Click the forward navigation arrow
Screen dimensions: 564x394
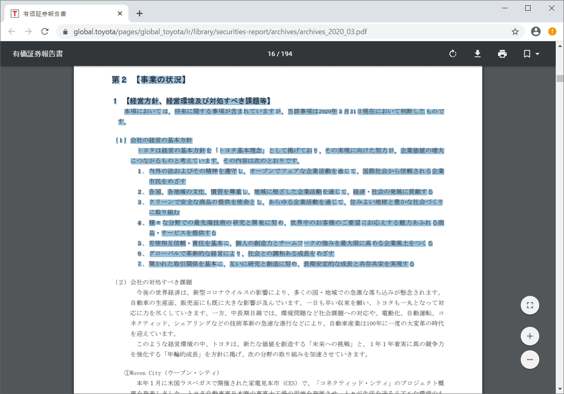[28, 32]
